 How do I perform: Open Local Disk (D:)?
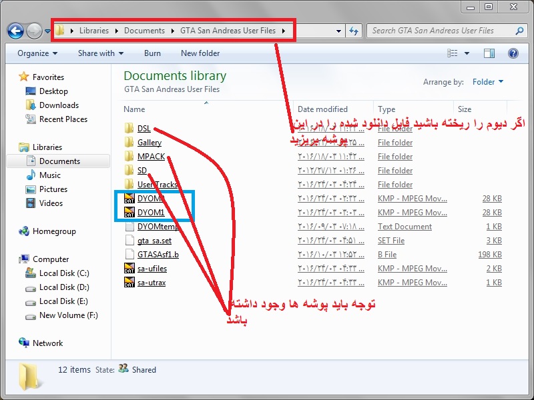[x=57, y=287]
